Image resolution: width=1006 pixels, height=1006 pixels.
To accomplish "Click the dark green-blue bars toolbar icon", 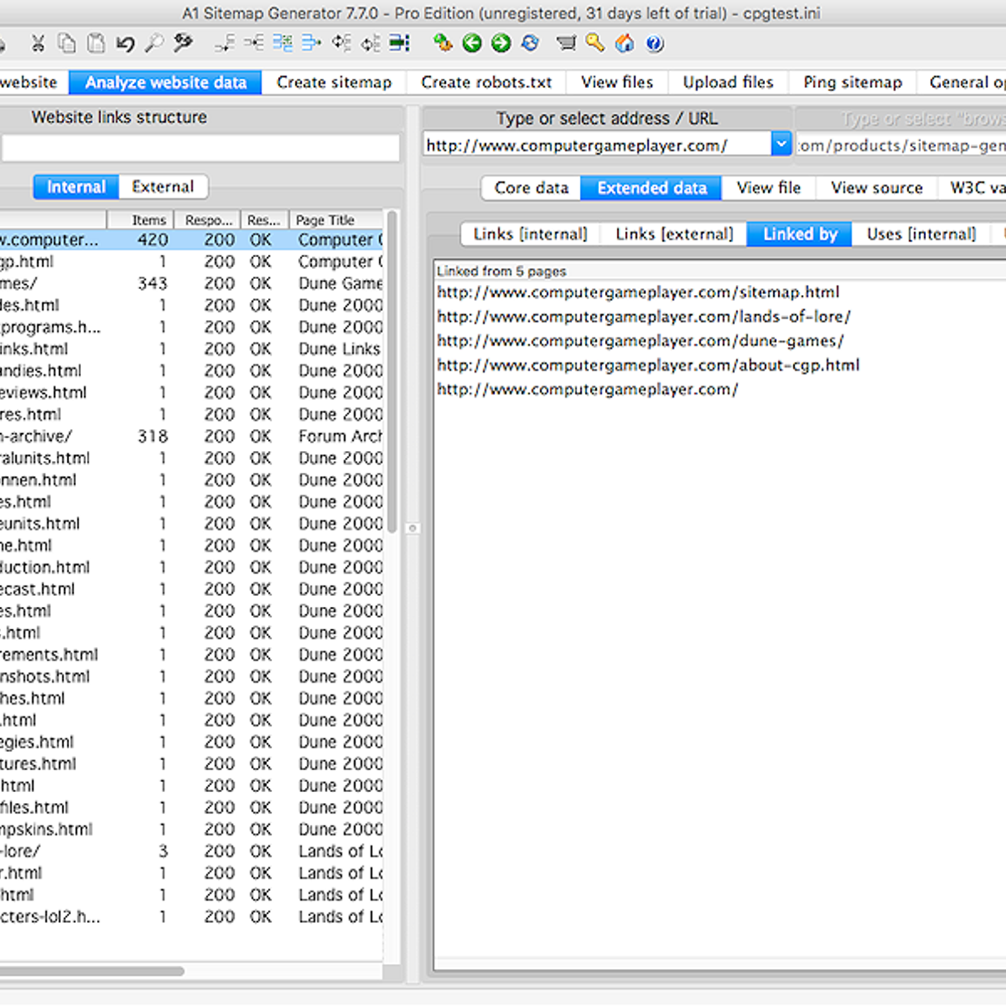I will [400, 43].
